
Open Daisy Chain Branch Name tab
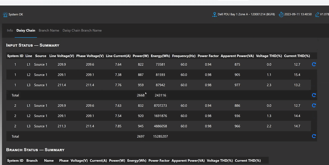(x=82, y=30)
